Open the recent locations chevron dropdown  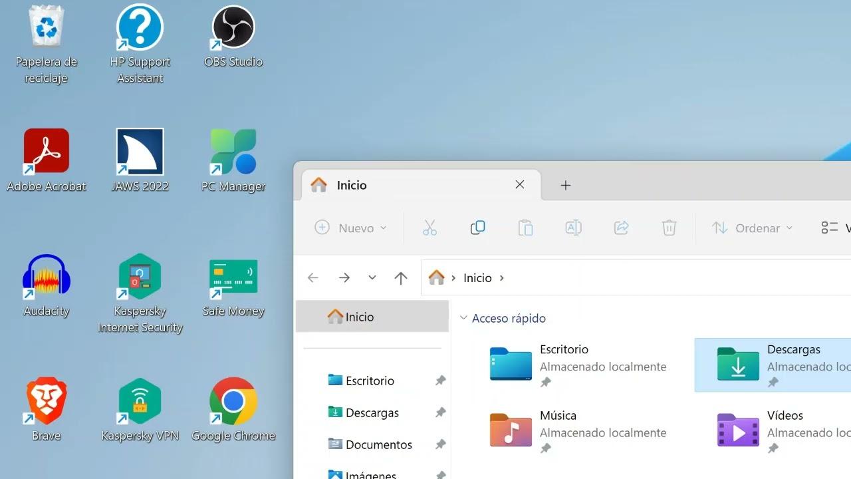click(x=372, y=278)
